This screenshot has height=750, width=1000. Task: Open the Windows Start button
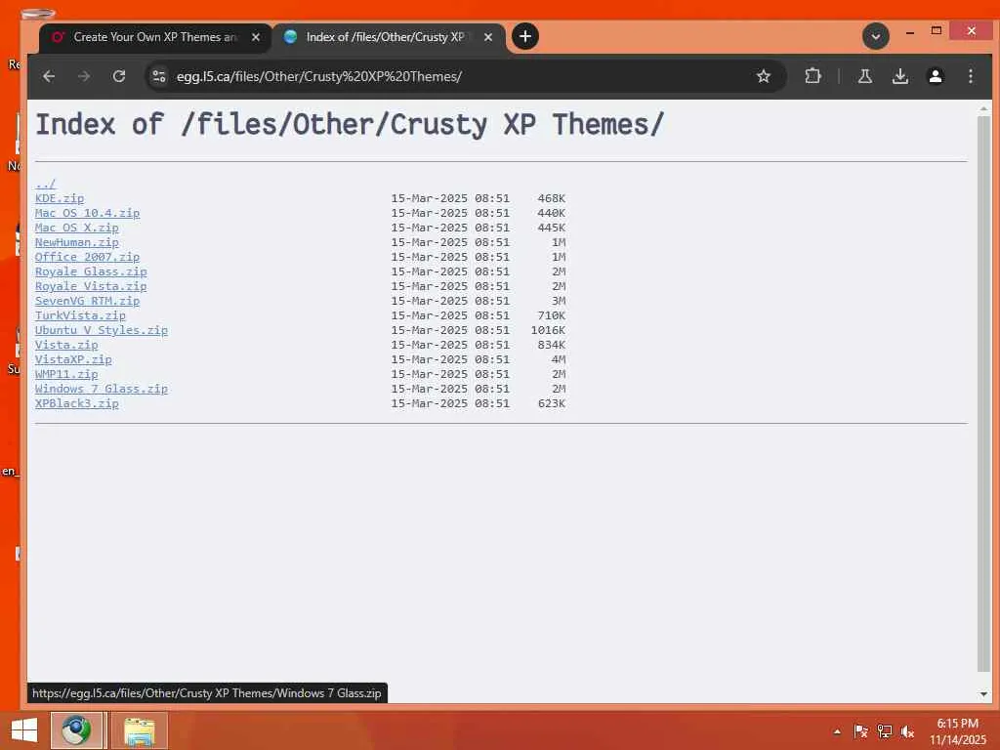[x=24, y=730]
